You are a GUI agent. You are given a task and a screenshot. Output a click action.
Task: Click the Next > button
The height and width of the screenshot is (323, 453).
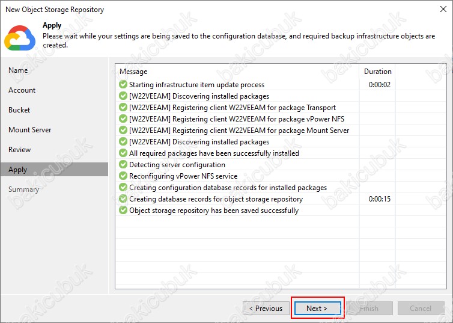click(317, 308)
